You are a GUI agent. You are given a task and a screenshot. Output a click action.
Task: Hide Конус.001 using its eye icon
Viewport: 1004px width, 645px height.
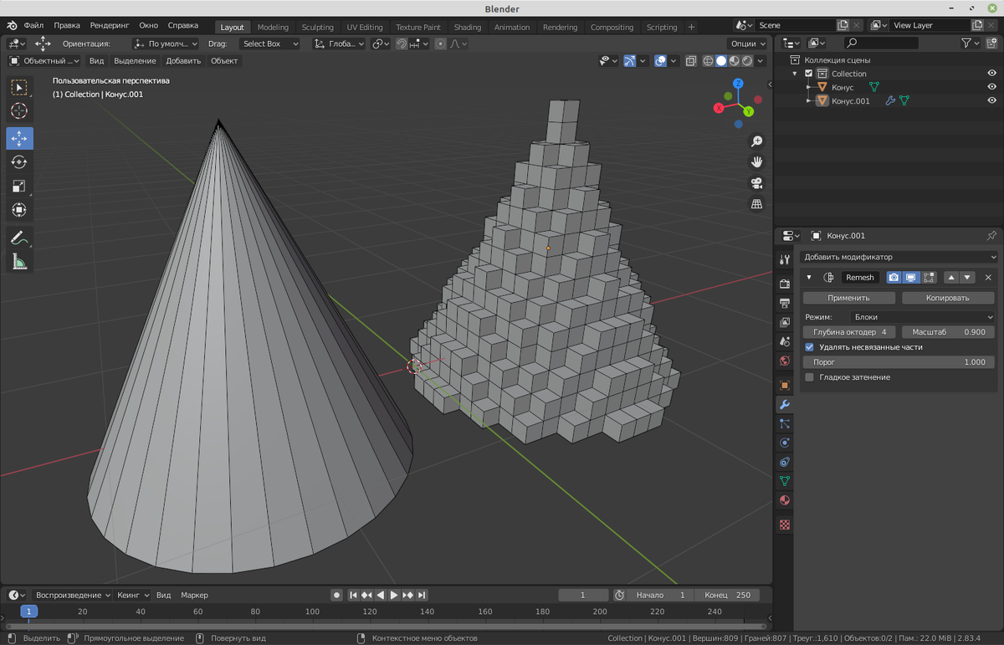(x=991, y=100)
